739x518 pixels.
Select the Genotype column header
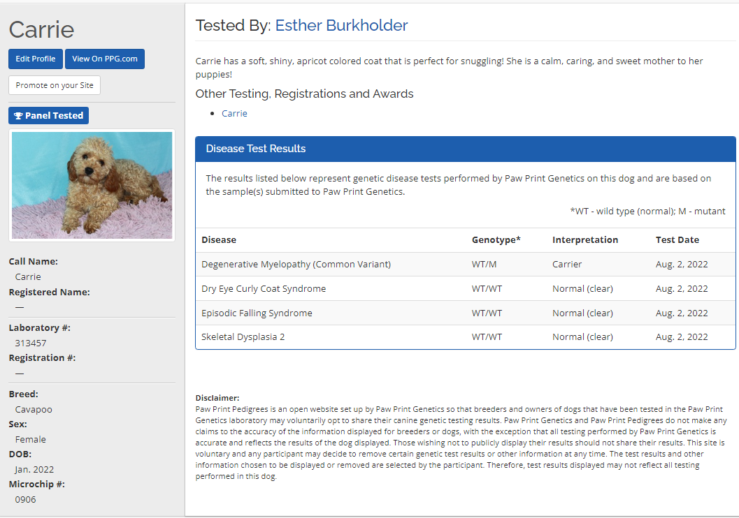coord(496,240)
